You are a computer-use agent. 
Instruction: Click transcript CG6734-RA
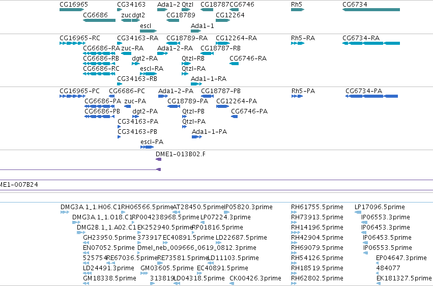click(371, 43)
